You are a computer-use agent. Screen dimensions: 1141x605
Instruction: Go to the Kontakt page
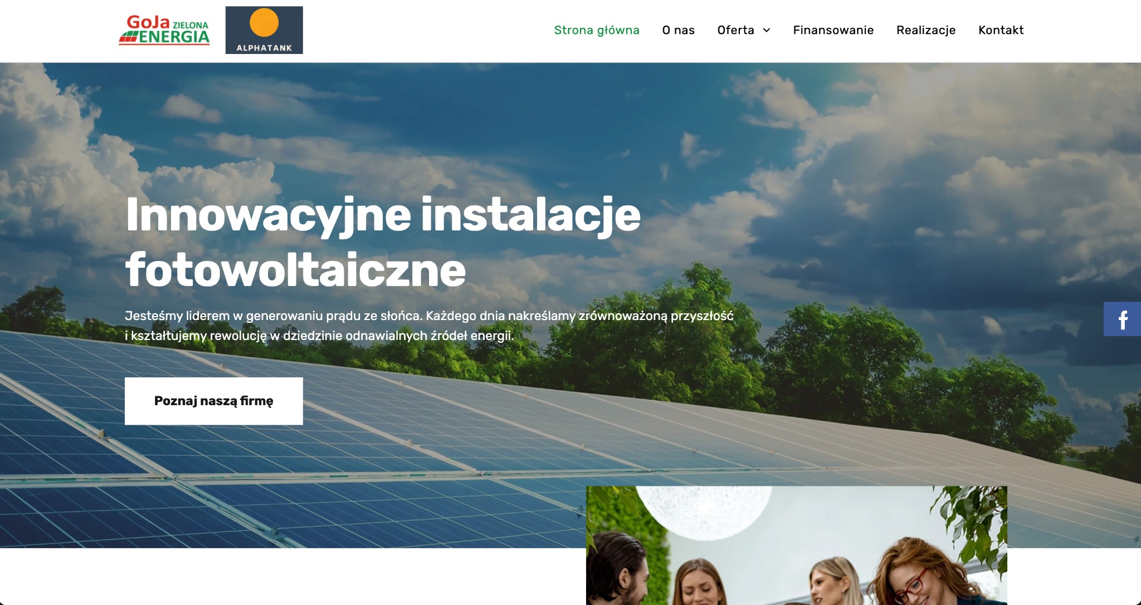pos(1001,30)
